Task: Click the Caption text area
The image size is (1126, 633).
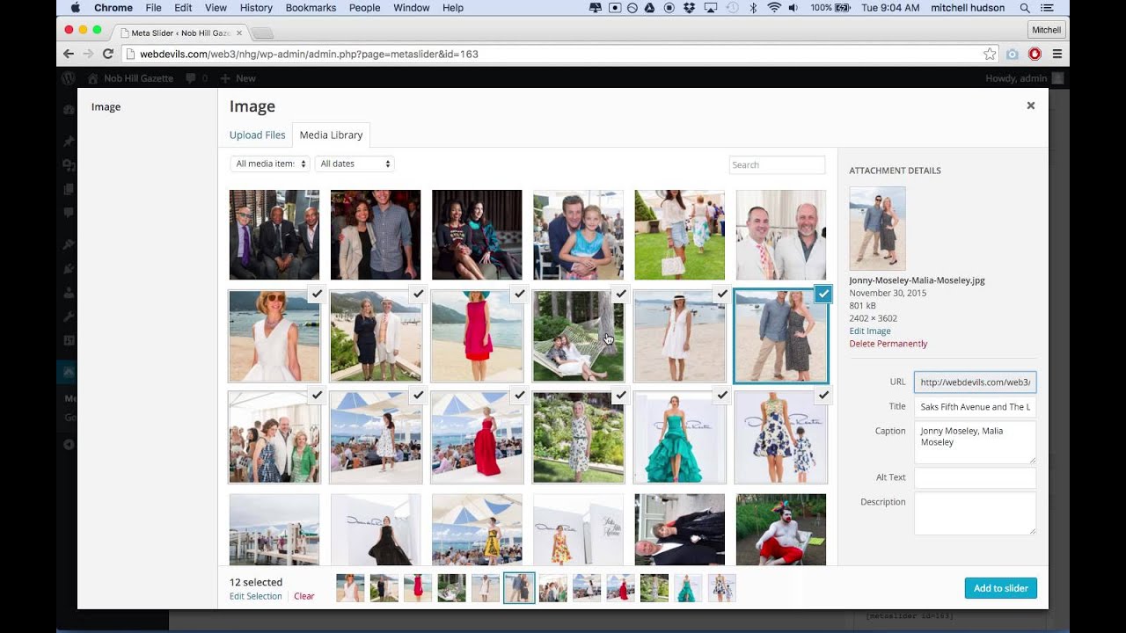Action: 975,442
